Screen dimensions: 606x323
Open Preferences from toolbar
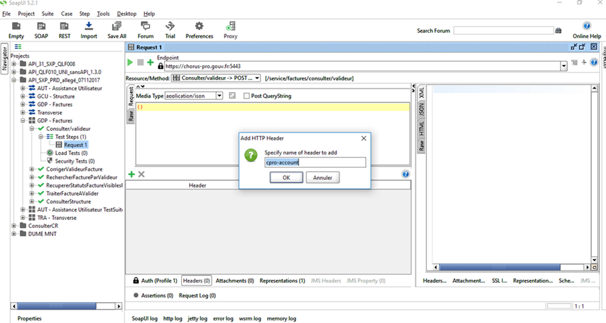click(x=199, y=30)
